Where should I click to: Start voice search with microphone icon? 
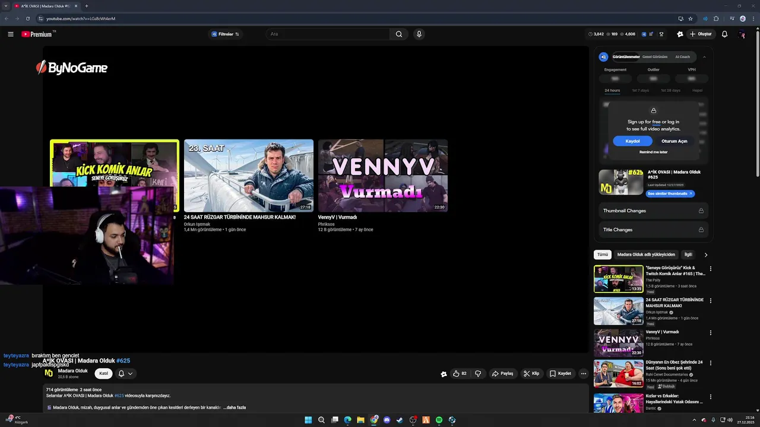point(419,34)
